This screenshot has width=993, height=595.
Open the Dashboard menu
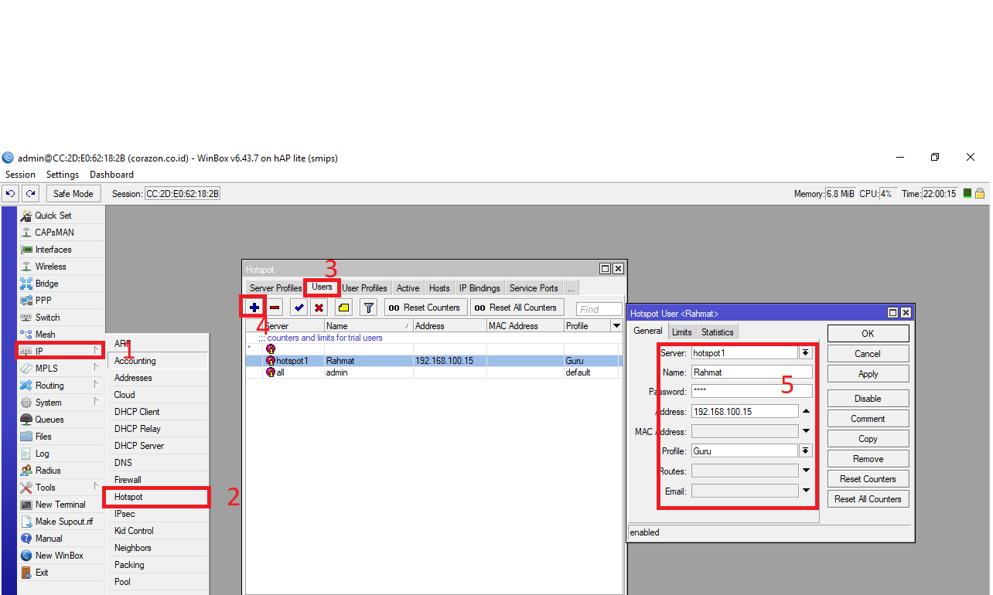111,175
